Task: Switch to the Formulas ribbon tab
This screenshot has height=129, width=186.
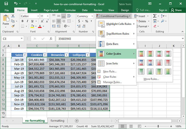Action: [x=70, y=10]
